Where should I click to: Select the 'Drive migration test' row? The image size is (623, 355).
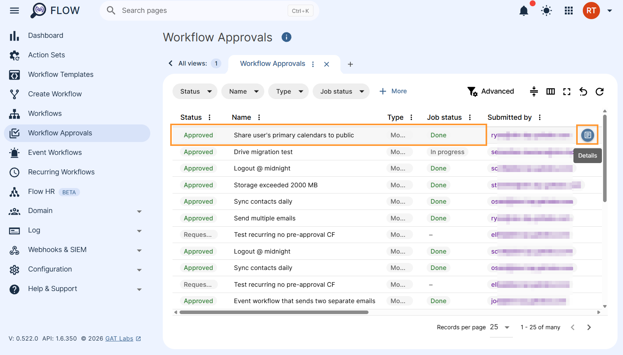pyautogui.click(x=387, y=152)
